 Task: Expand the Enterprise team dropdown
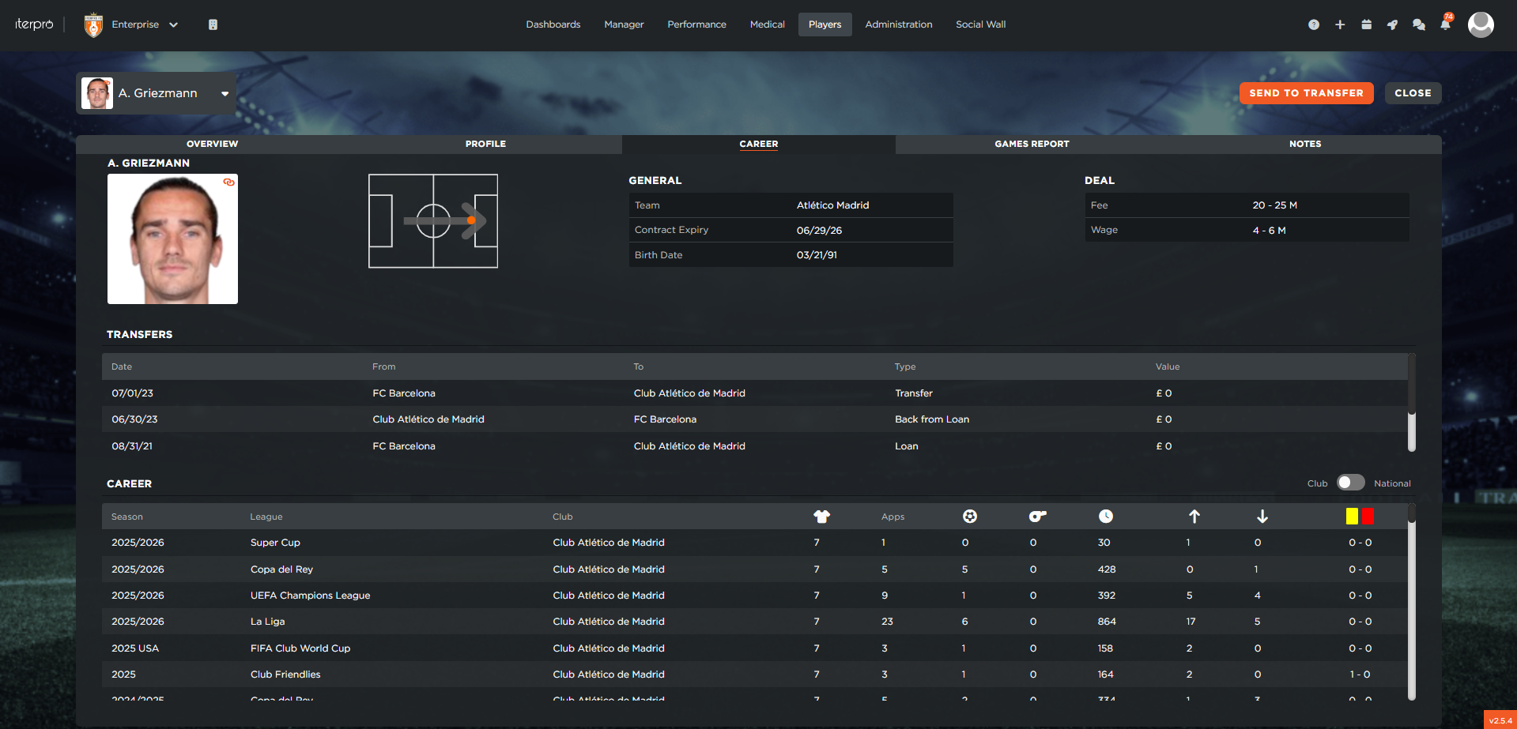point(173,24)
